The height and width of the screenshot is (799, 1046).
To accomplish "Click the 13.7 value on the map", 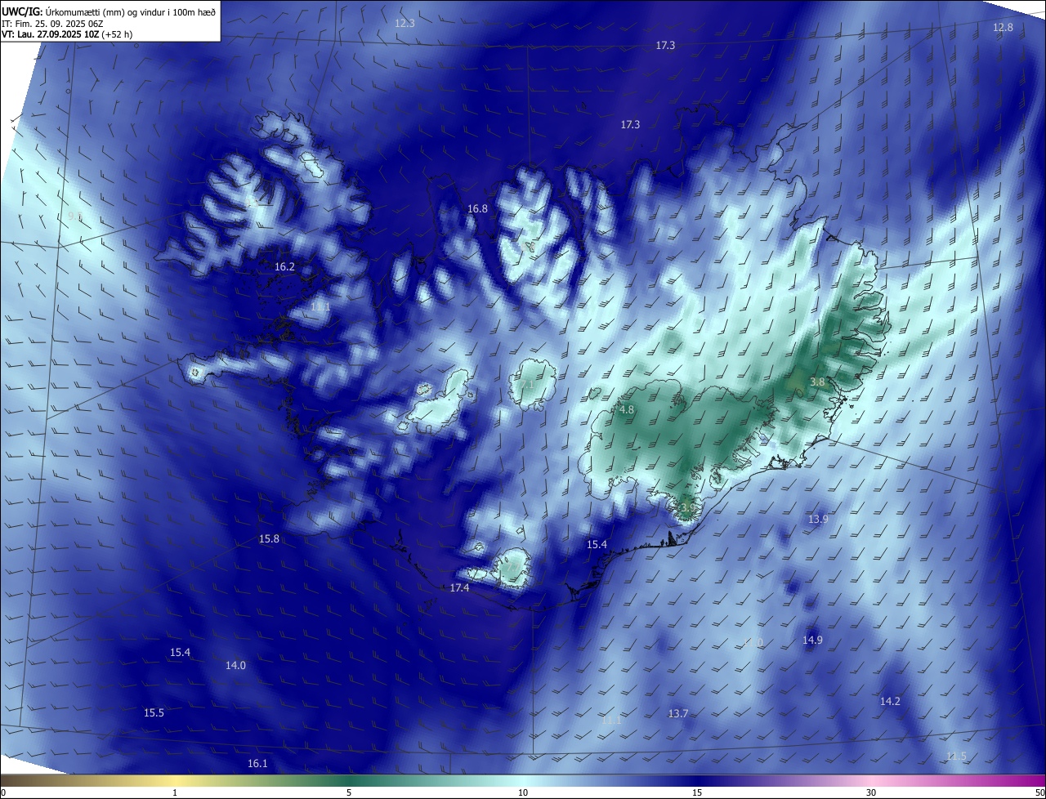I will click(678, 714).
